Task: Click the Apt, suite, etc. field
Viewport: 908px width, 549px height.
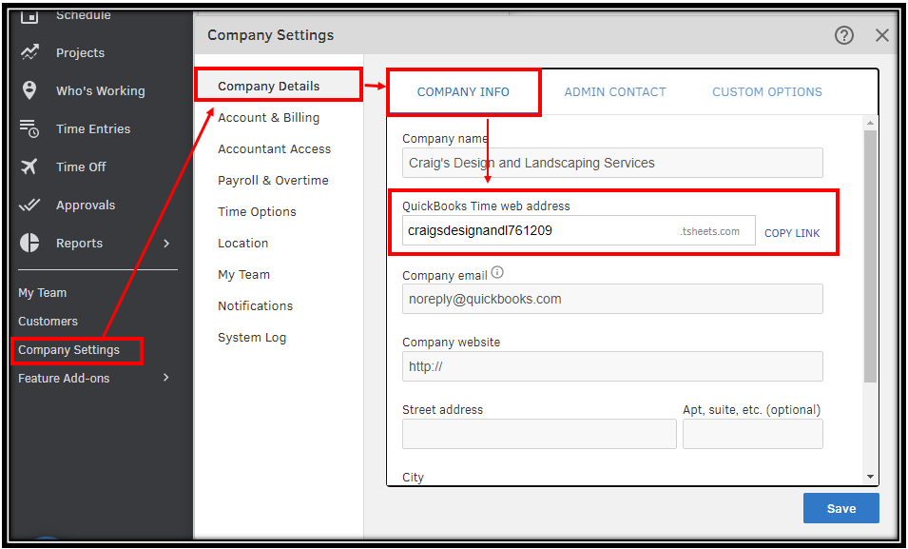Action: point(753,434)
